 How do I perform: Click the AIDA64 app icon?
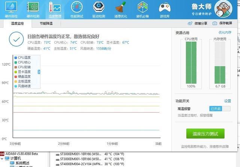point(2,153)
